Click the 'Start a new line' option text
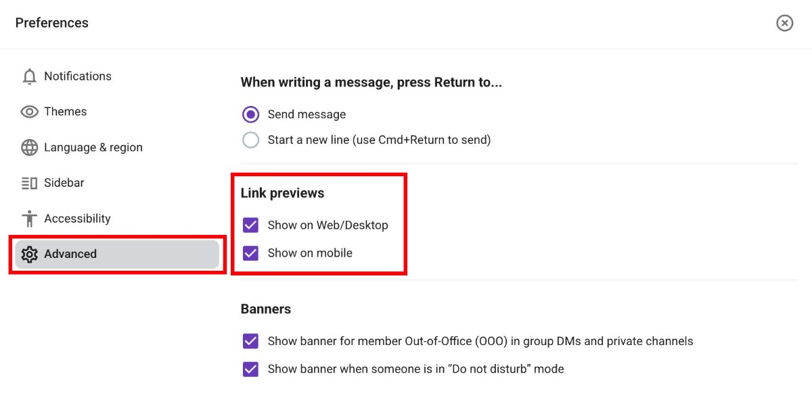812x397 pixels. 379,140
